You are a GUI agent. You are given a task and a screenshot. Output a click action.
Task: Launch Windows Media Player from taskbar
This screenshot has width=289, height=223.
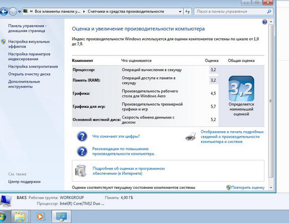40,216
